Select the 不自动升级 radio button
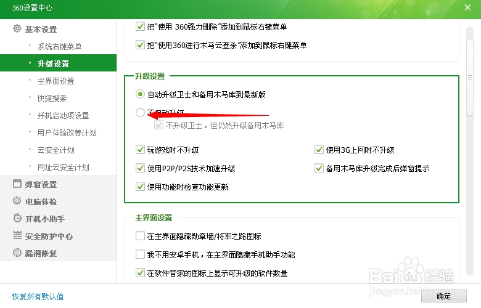 (140, 113)
